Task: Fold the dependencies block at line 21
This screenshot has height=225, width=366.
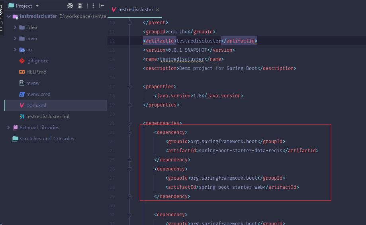Action: tap(129, 123)
